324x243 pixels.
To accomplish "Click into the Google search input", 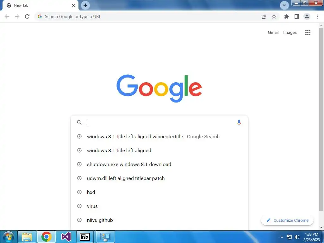I will (160, 122).
